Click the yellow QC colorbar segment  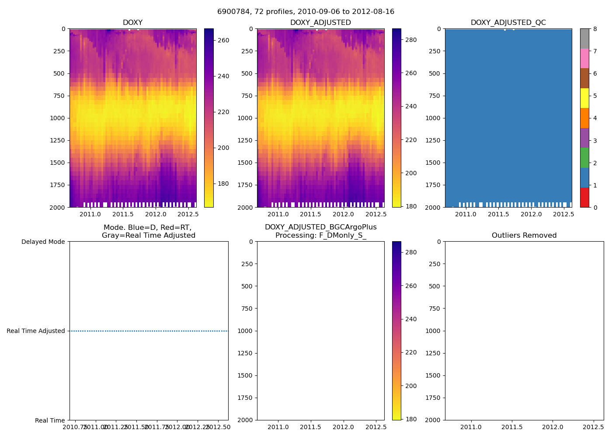(584, 98)
